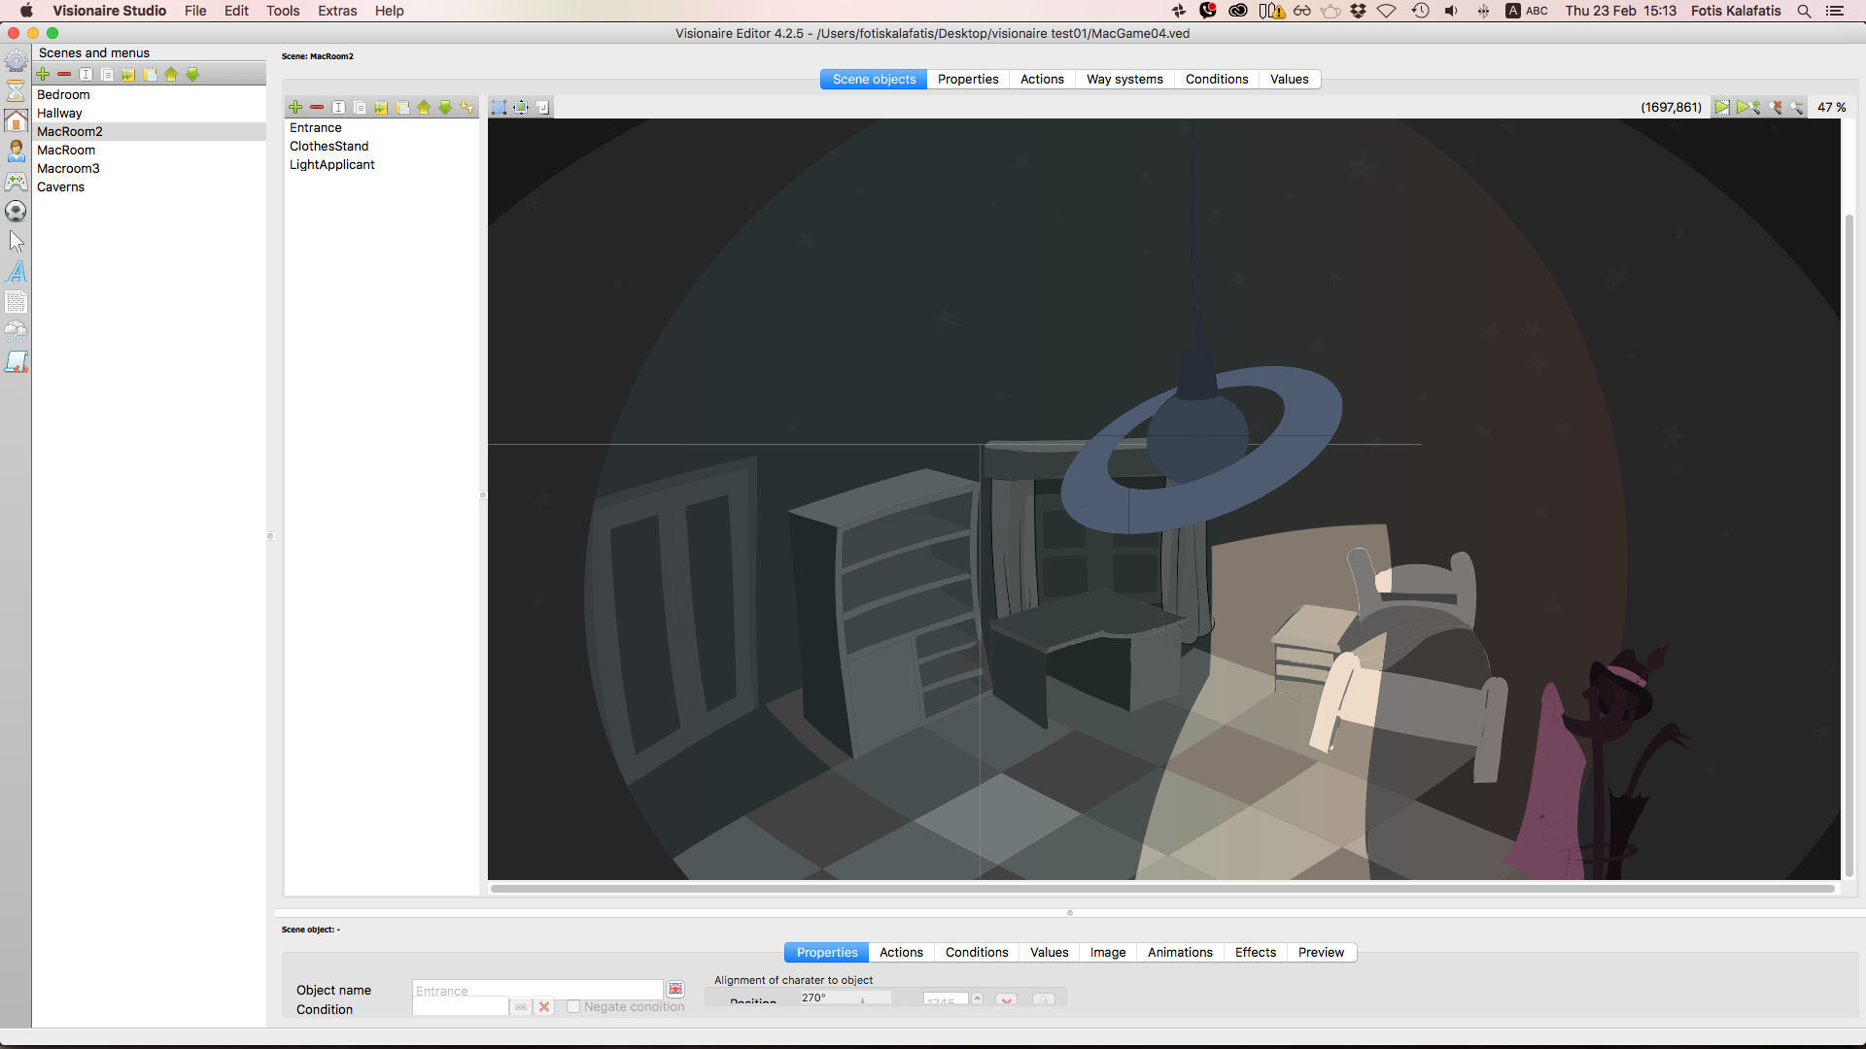
Task: Select the Bedroom scene
Action: [x=150, y=95]
